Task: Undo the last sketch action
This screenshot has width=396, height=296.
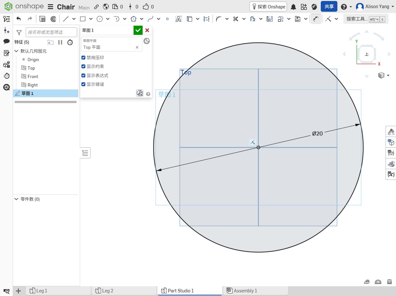Action: pos(19,19)
